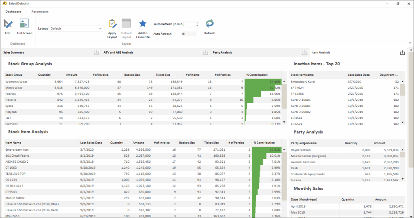
Task: Sort by Last Sales Date column in Stock Item Analysis
Action: click(x=91, y=143)
